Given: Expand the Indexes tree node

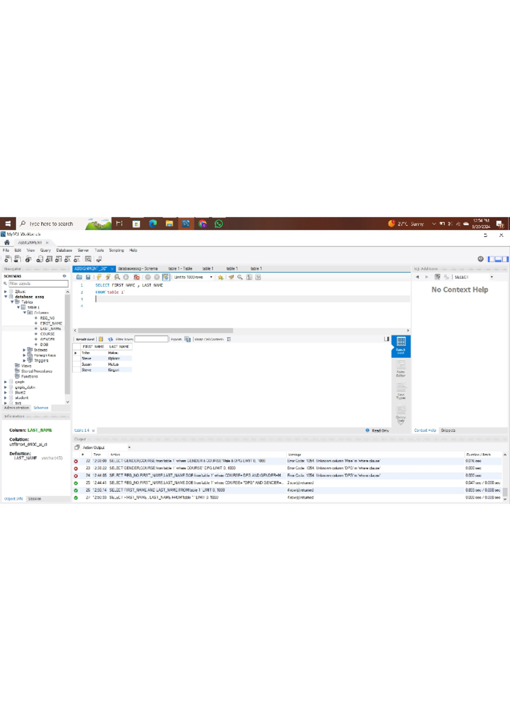Looking at the screenshot, I should (x=24, y=350).
